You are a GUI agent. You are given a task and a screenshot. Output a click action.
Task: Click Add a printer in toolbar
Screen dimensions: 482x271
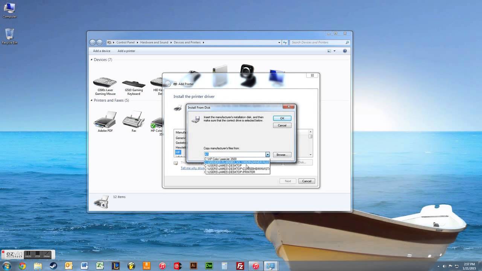point(126,51)
